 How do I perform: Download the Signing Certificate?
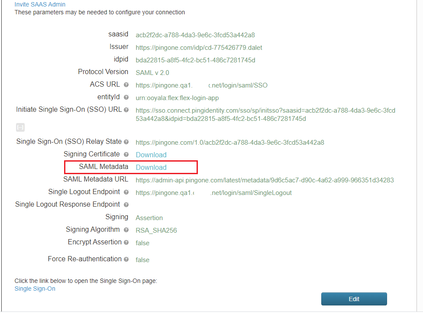151,154
